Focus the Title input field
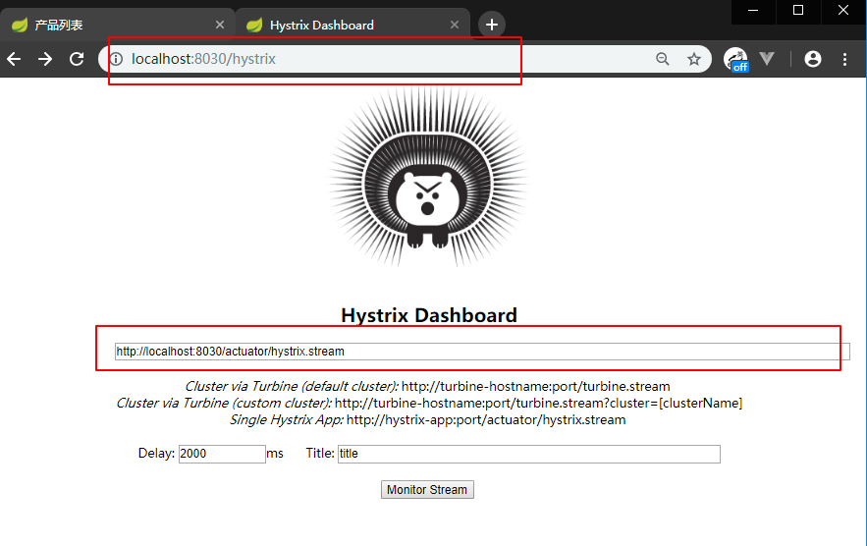Screen dimensions: 867x546 [x=529, y=454]
